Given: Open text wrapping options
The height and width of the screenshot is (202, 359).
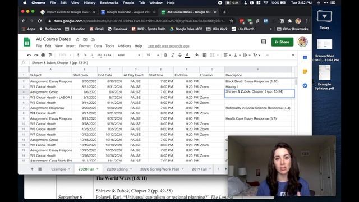Looking at the screenshot, I should 246,55.
